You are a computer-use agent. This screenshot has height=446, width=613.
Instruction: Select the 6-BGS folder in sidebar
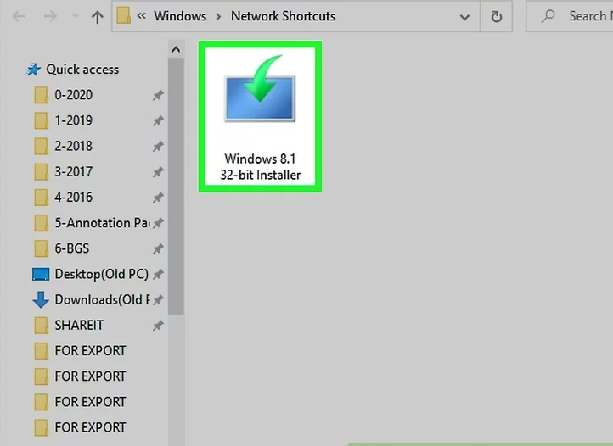(71, 248)
